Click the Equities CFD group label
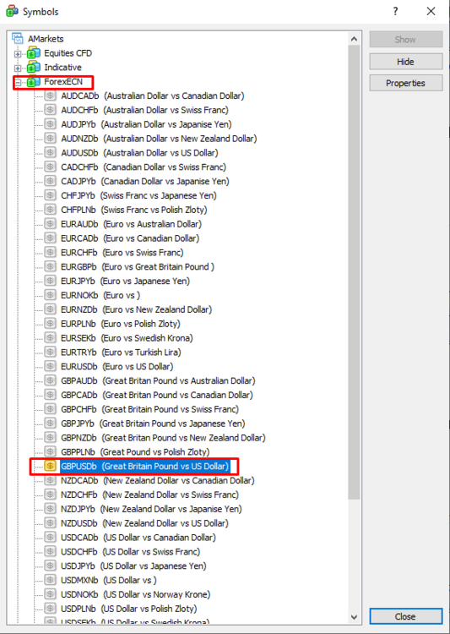This screenshot has height=634, width=450. click(68, 53)
